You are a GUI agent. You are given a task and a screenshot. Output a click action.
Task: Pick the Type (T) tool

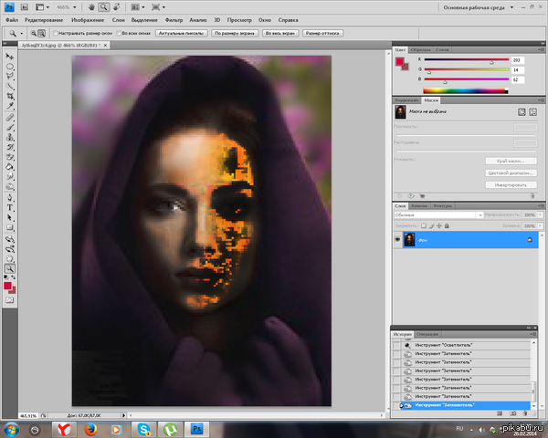point(10,206)
